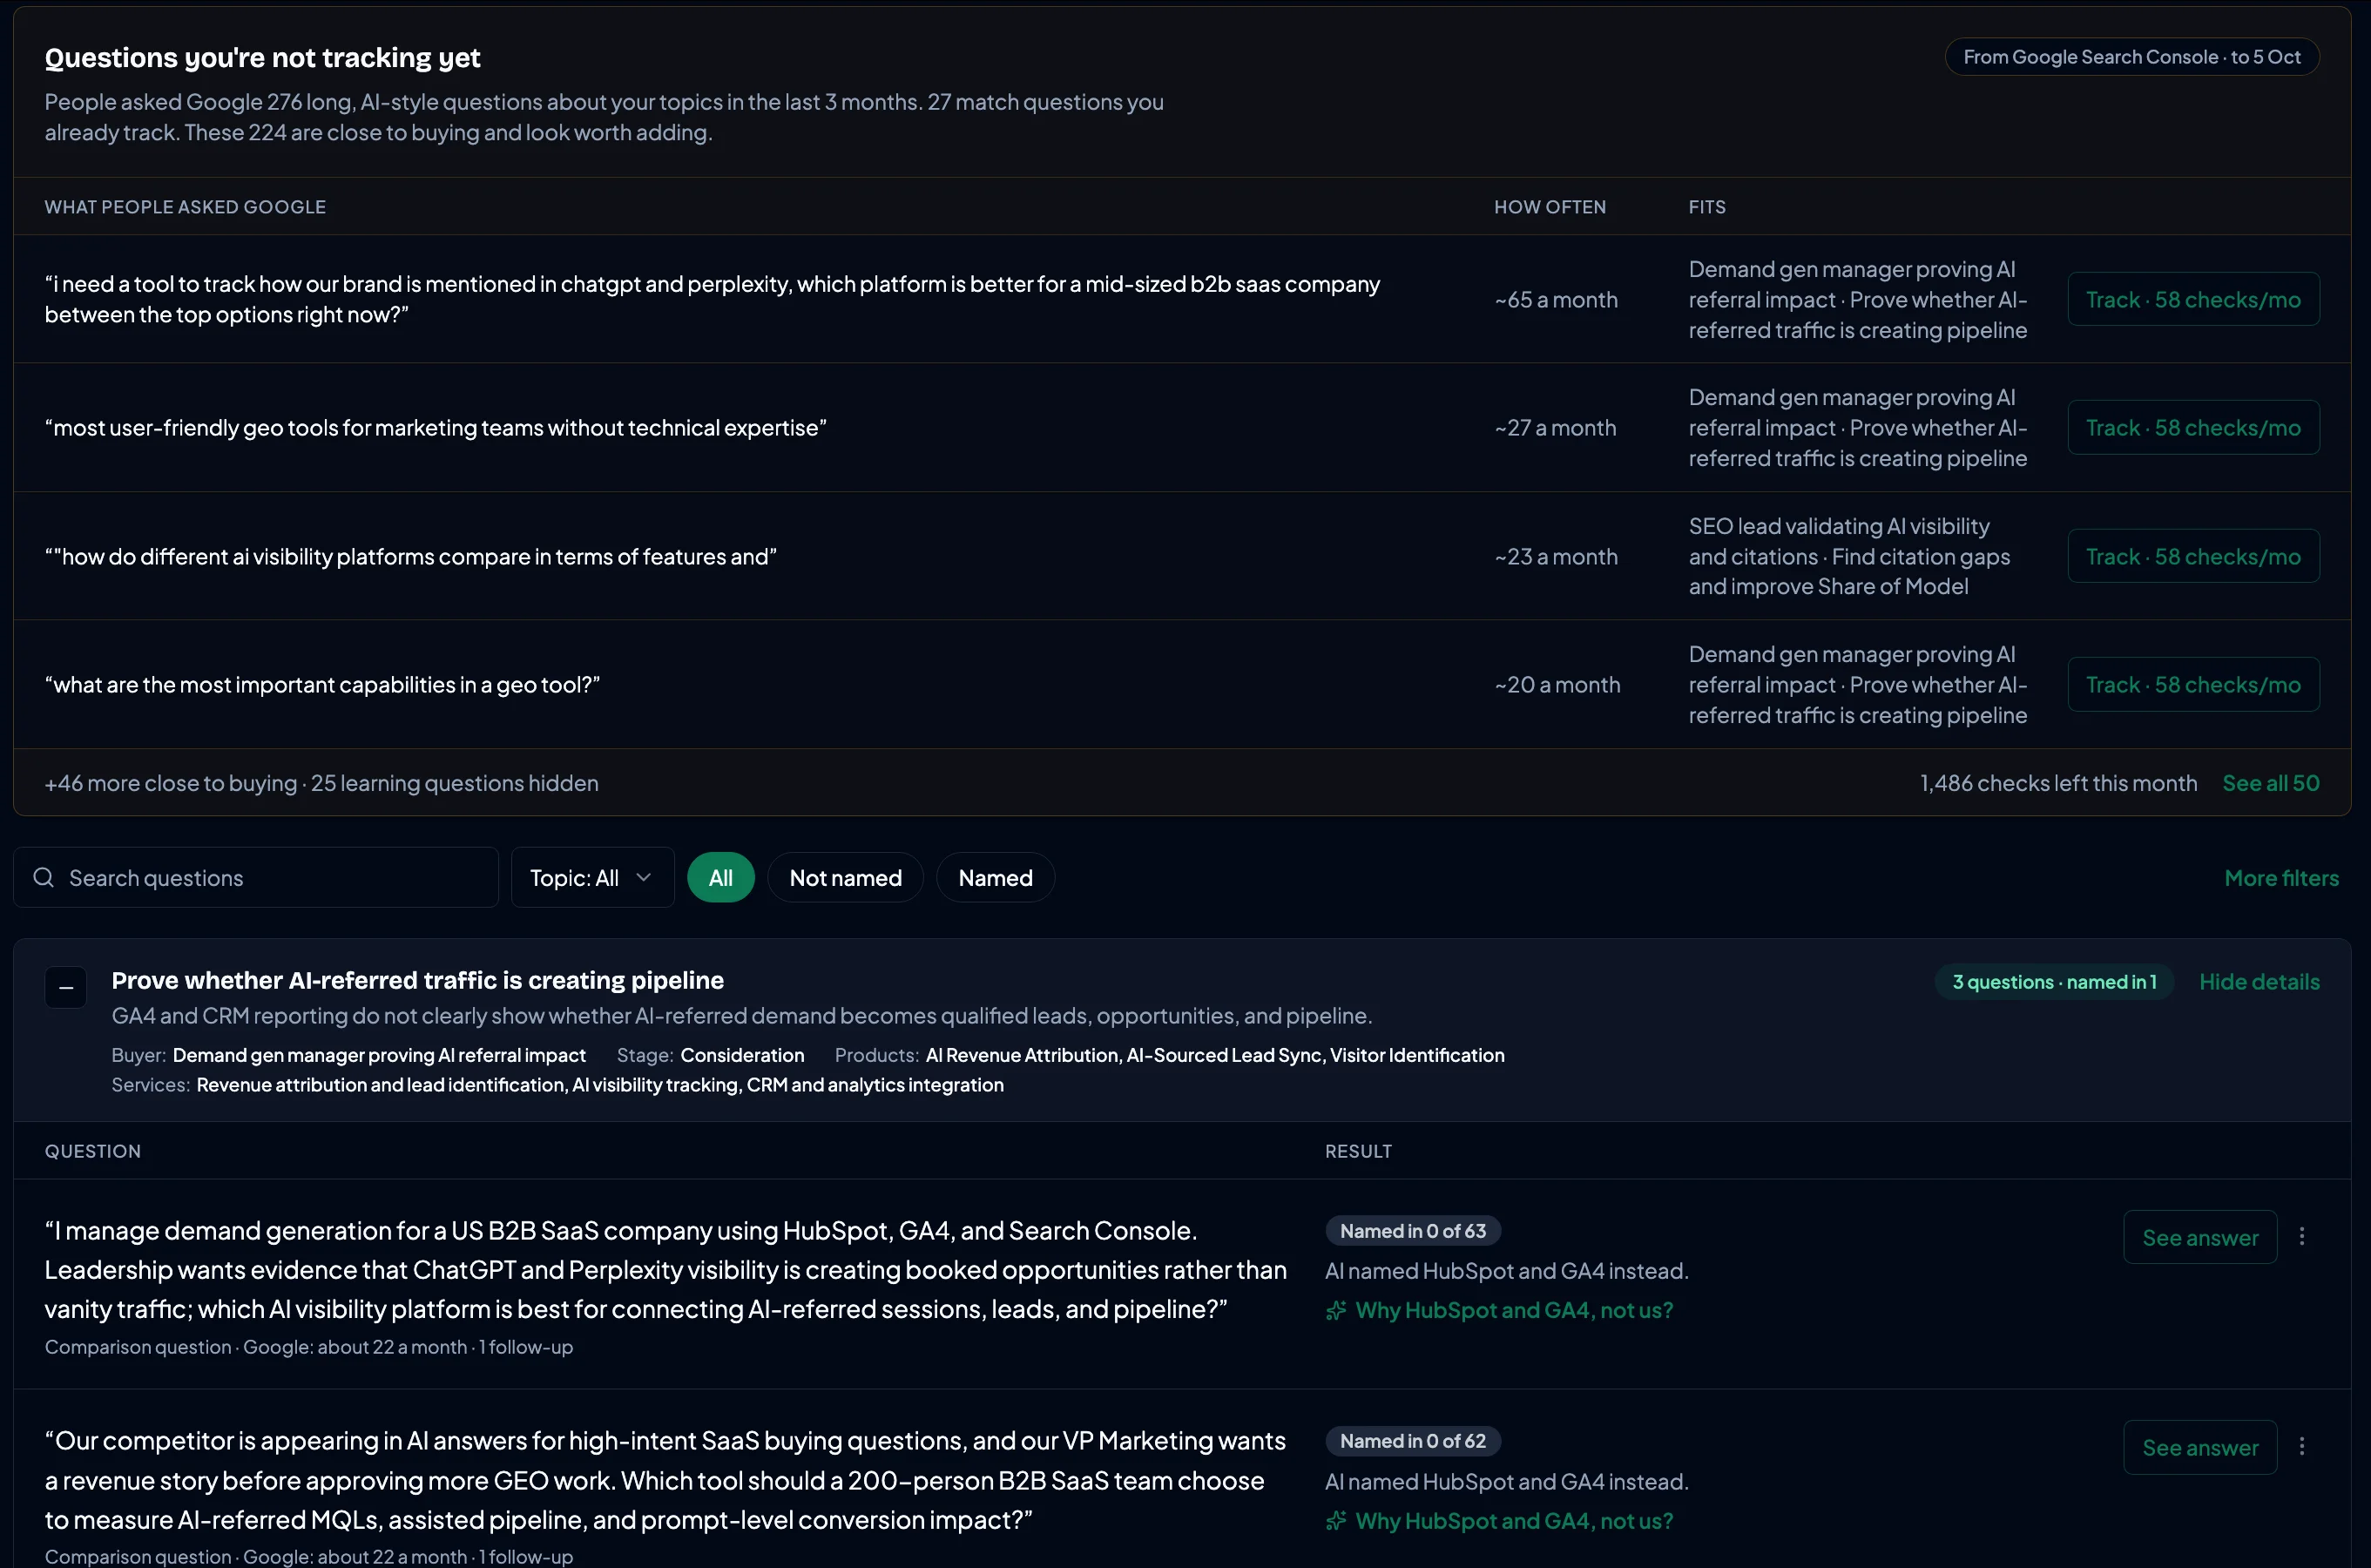Click the '~65 a month' frequency cell

coord(1556,299)
